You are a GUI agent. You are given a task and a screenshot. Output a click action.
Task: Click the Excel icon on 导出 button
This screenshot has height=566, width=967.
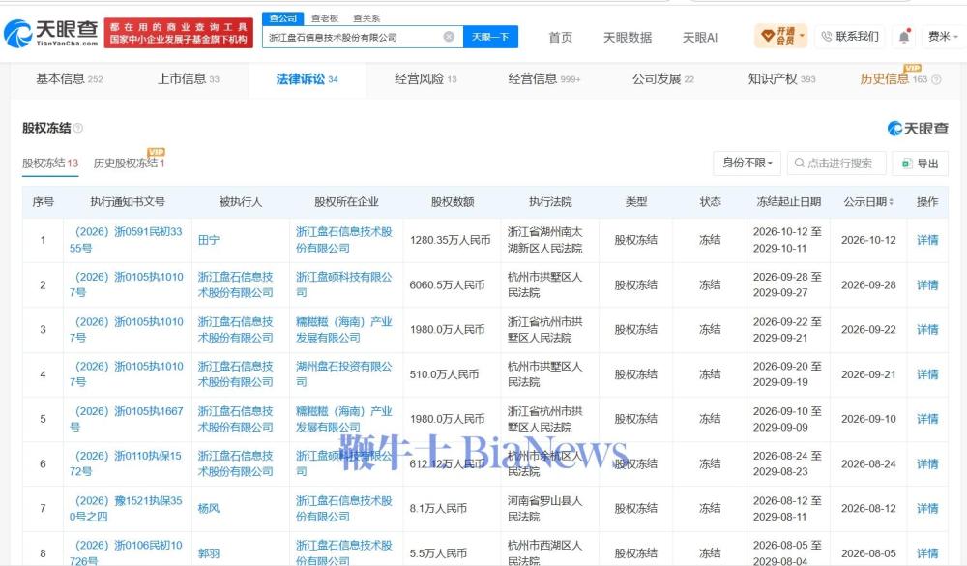point(907,164)
